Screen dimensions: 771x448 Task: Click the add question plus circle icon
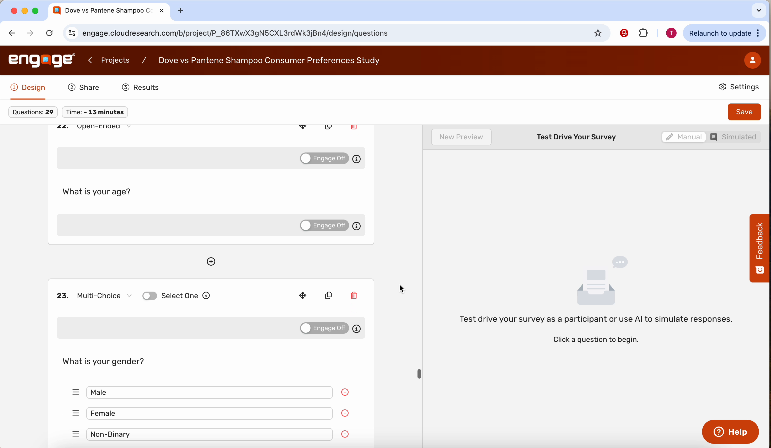[x=211, y=261]
